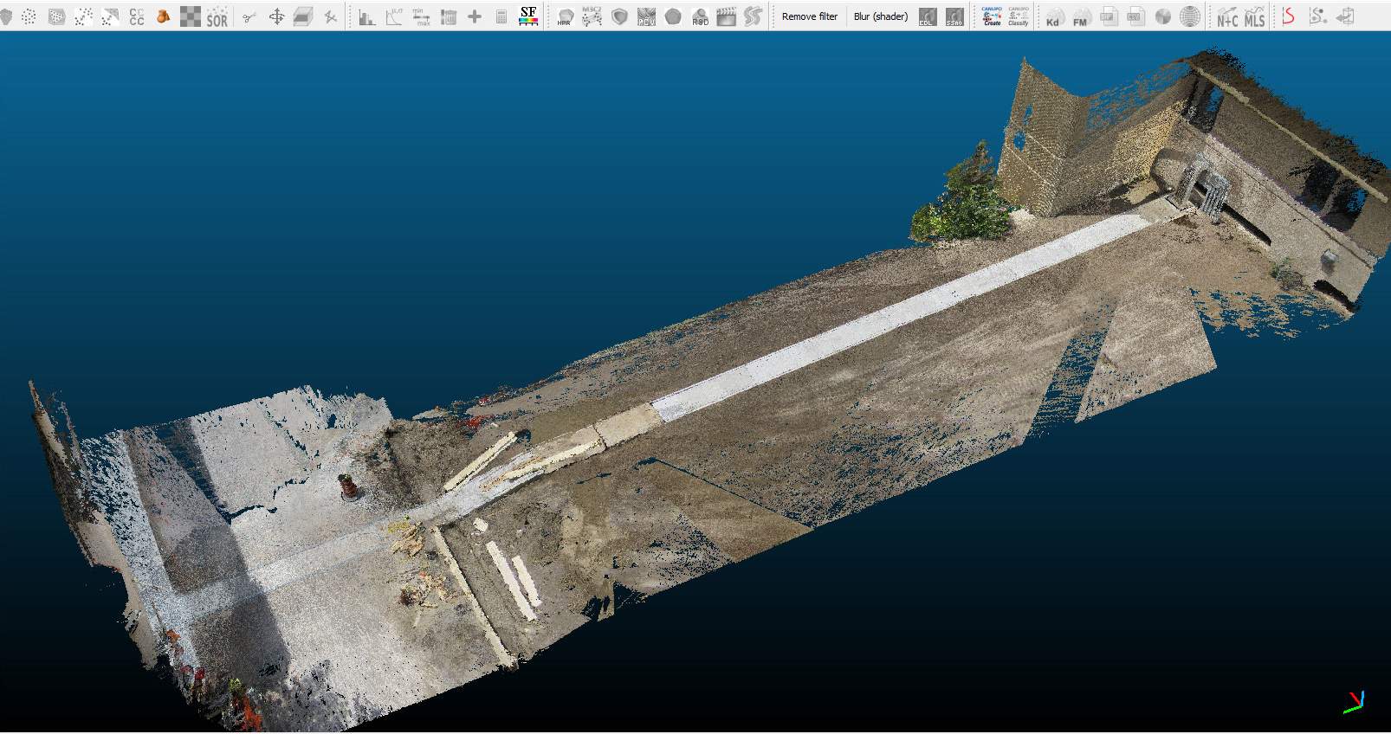Click the SOR noise filter icon
This screenshot has width=1391, height=734.
click(217, 16)
